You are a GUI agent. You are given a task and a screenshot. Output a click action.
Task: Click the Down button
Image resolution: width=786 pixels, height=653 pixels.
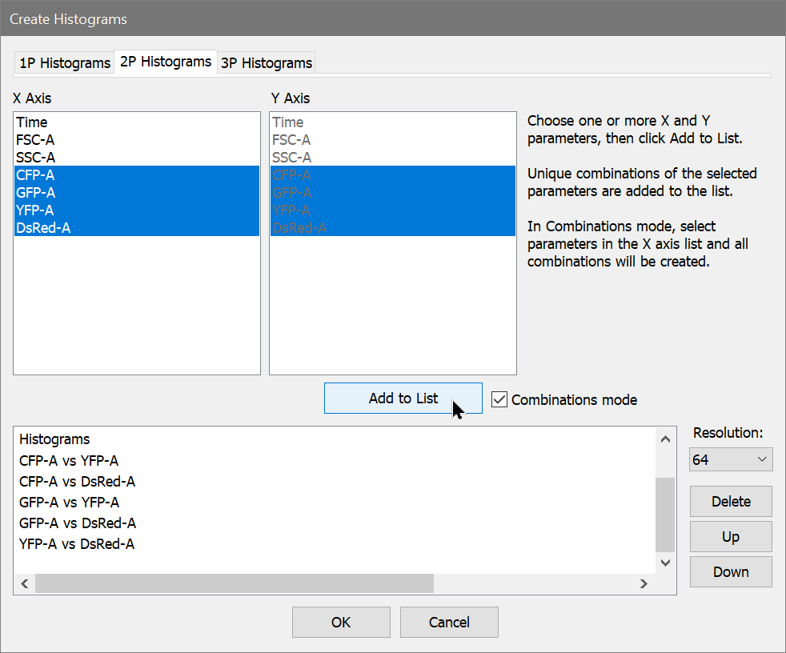click(x=730, y=572)
